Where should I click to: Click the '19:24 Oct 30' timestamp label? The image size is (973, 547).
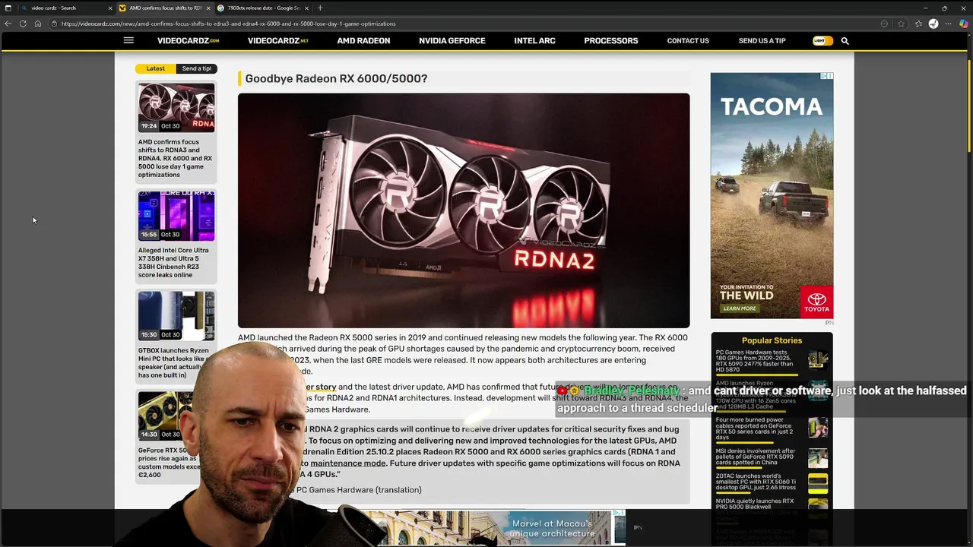[160, 126]
